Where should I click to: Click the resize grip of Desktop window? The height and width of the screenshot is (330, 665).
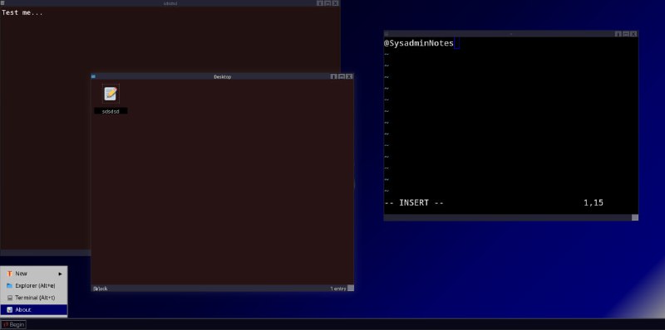point(351,288)
